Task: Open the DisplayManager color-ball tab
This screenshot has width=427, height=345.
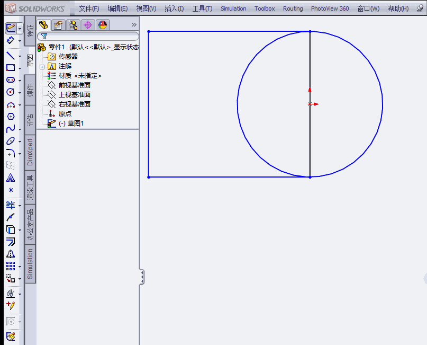Action: [103, 25]
